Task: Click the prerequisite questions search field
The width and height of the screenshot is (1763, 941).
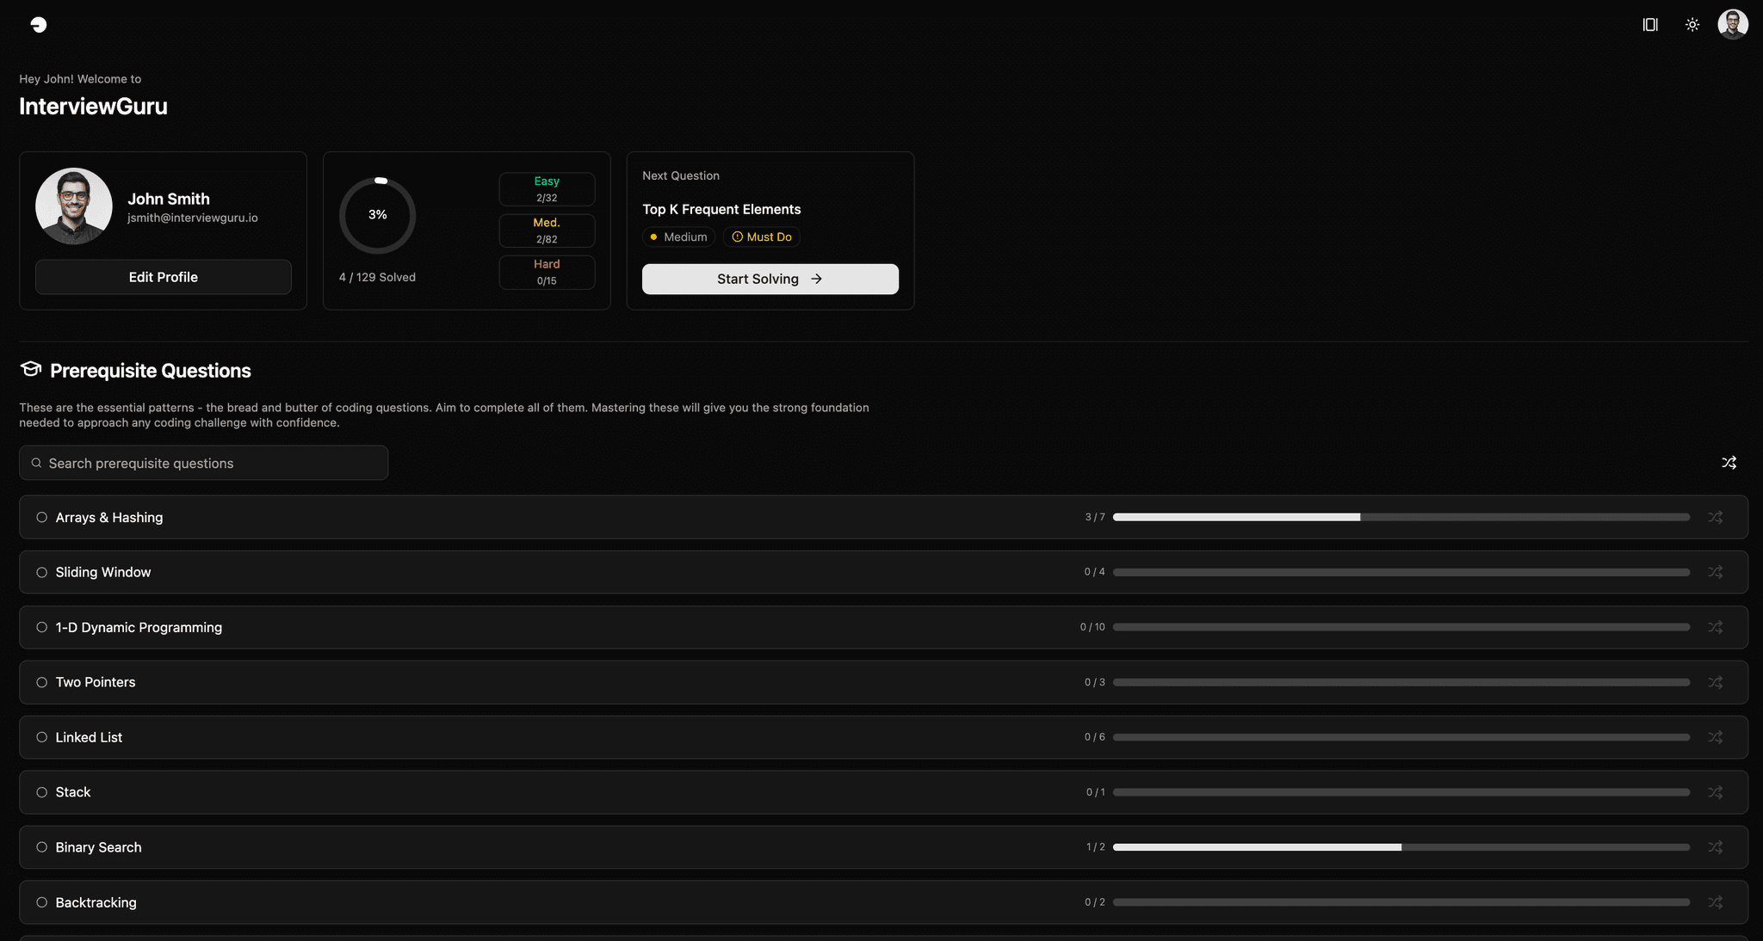Action: (203, 463)
